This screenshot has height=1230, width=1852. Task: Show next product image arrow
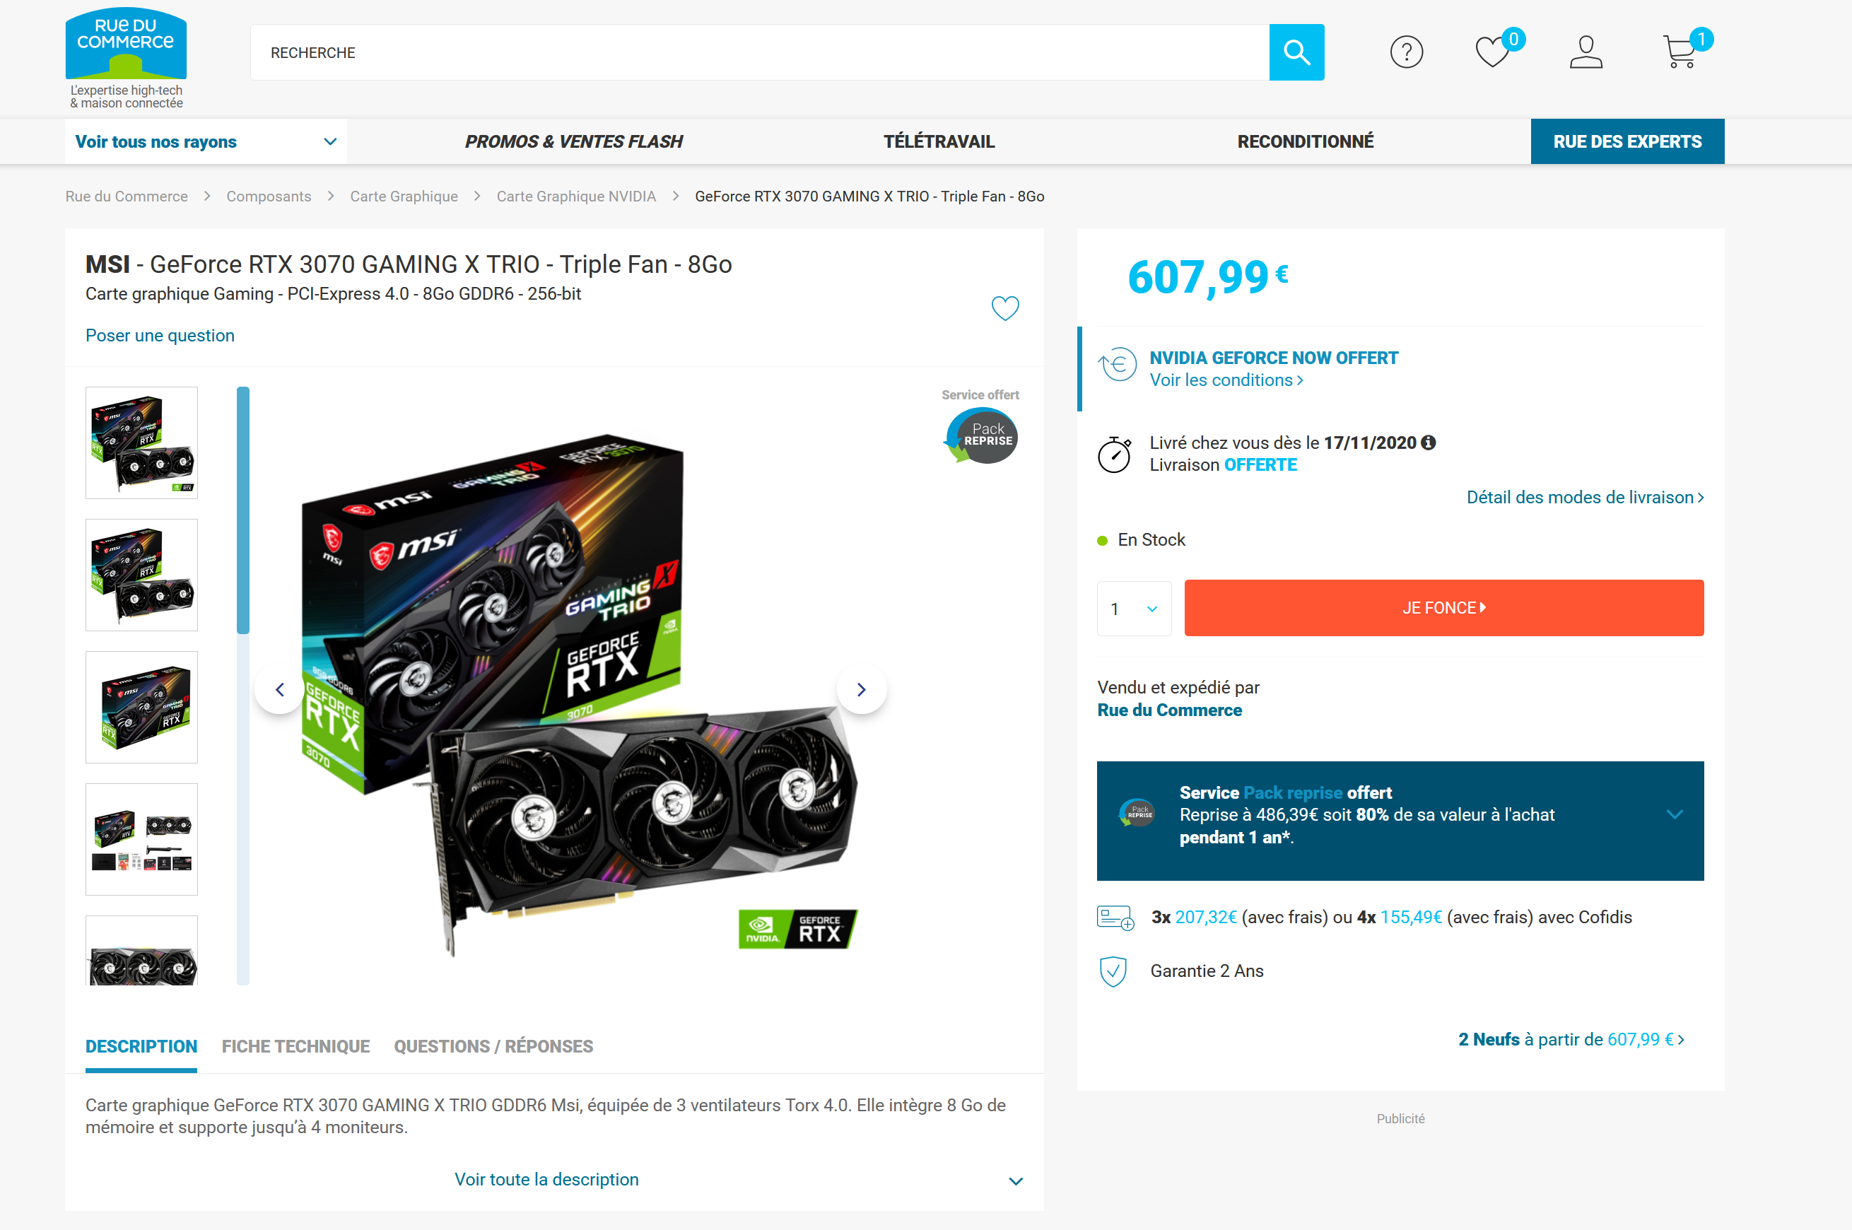click(x=861, y=689)
